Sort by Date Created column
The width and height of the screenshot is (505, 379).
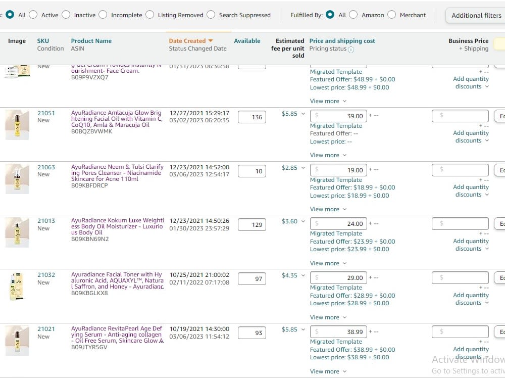(x=191, y=41)
